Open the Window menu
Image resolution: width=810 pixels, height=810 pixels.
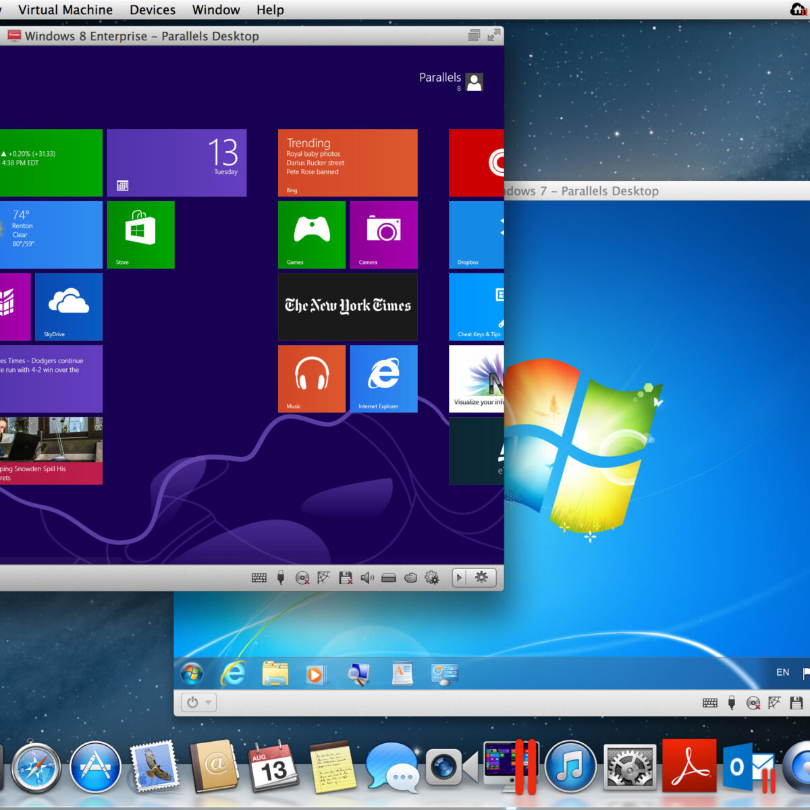(216, 10)
